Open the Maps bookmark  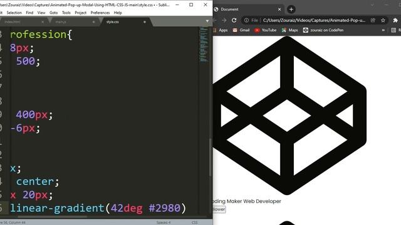(x=289, y=30)
